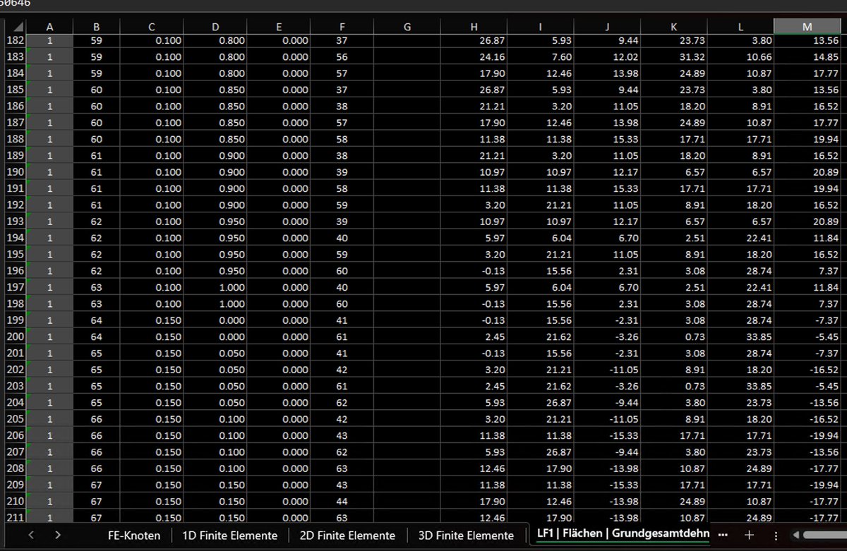
Task: Select column L header
Action: click(740, 26)
